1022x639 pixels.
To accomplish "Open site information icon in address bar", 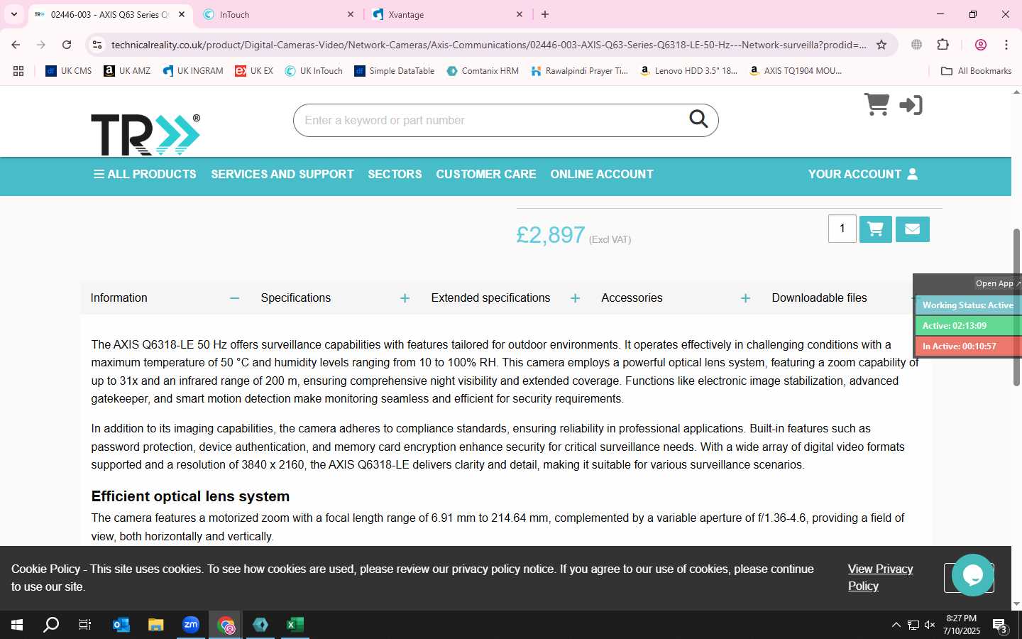I will tap(97, 45).
